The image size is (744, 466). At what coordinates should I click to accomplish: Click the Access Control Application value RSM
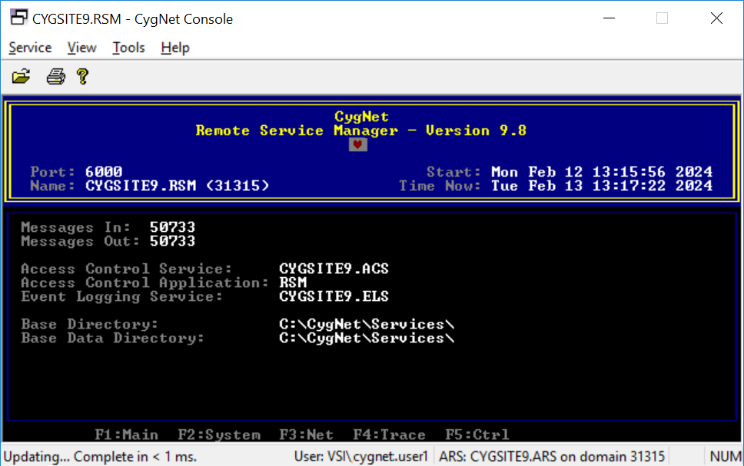293,283
